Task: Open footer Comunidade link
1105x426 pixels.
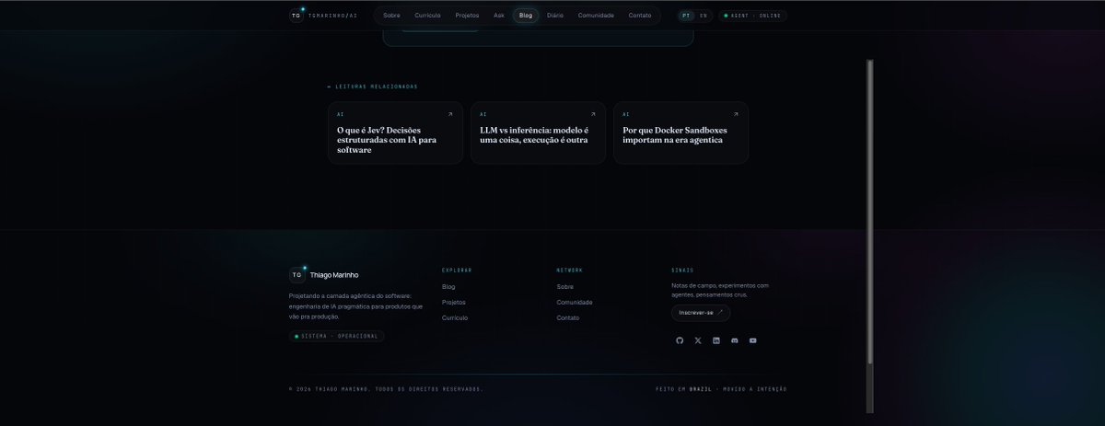Action: point(575,302)
